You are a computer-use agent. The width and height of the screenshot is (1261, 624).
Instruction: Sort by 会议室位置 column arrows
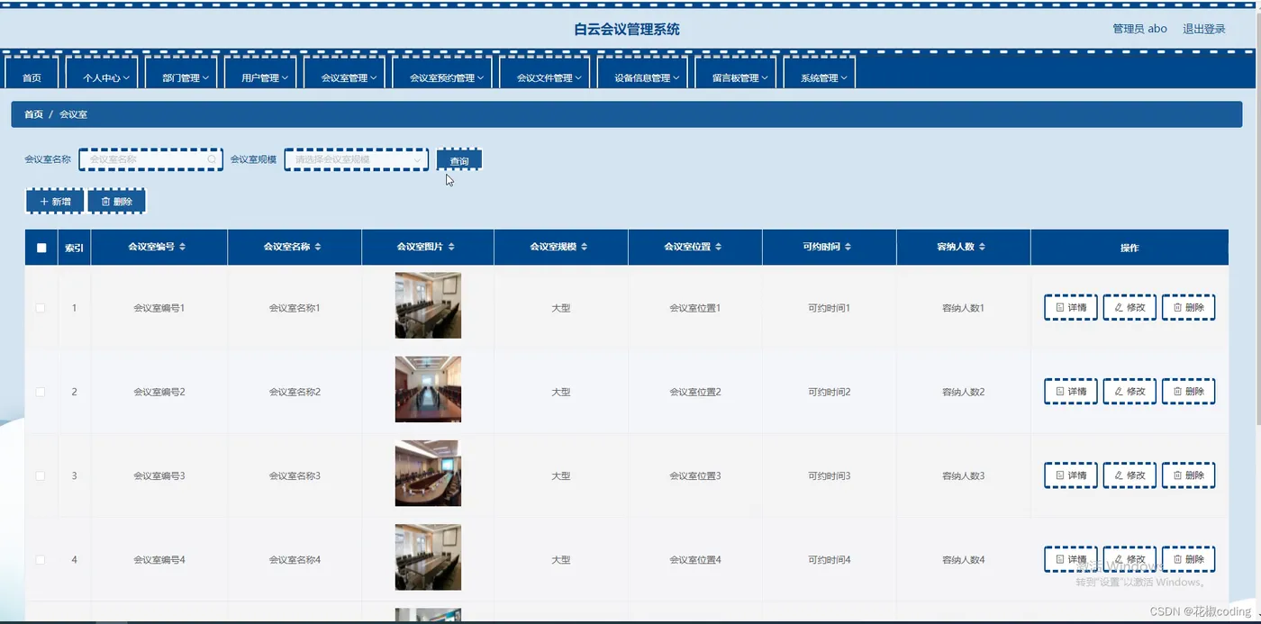(x=718, y=247)
